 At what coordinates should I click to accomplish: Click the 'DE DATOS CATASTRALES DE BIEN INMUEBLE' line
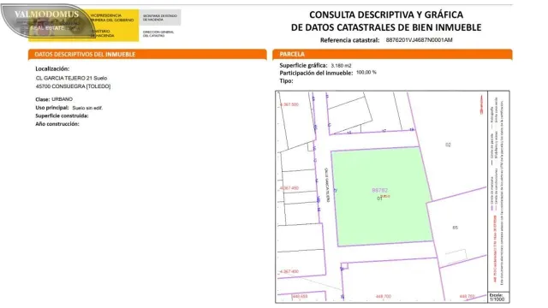386,27
